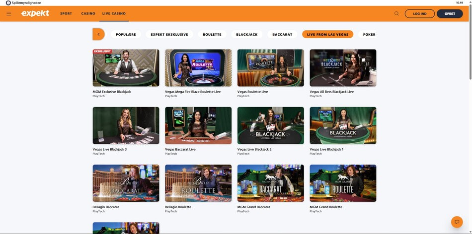Go to the Sport section
This screenshot has width=472, height=234.
(66, 13)
